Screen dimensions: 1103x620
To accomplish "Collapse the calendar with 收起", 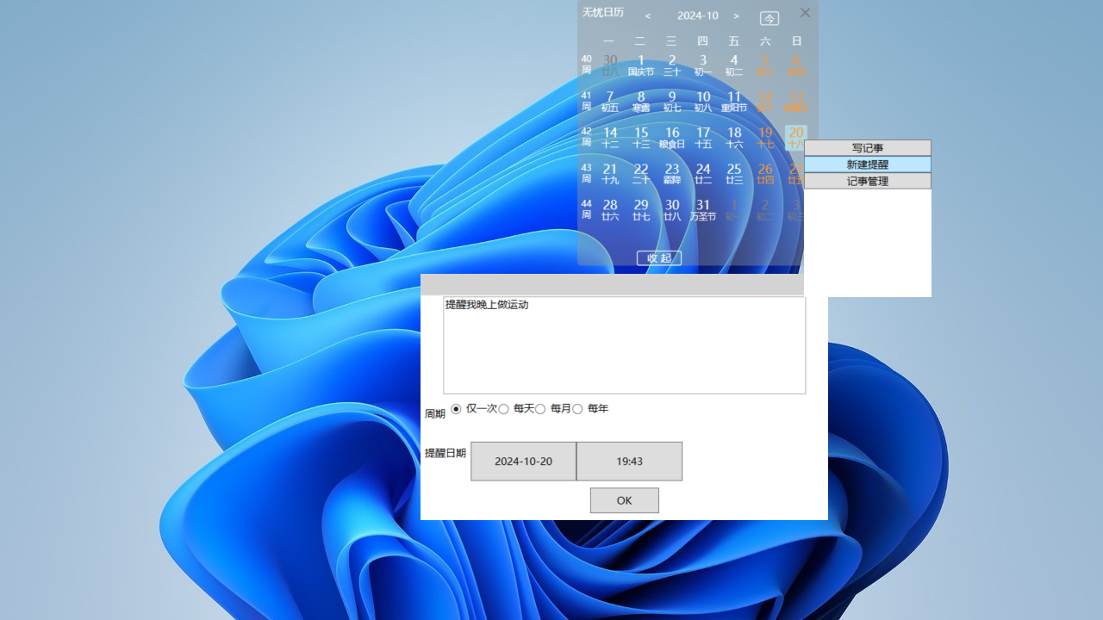I will (x=659, y=257).
